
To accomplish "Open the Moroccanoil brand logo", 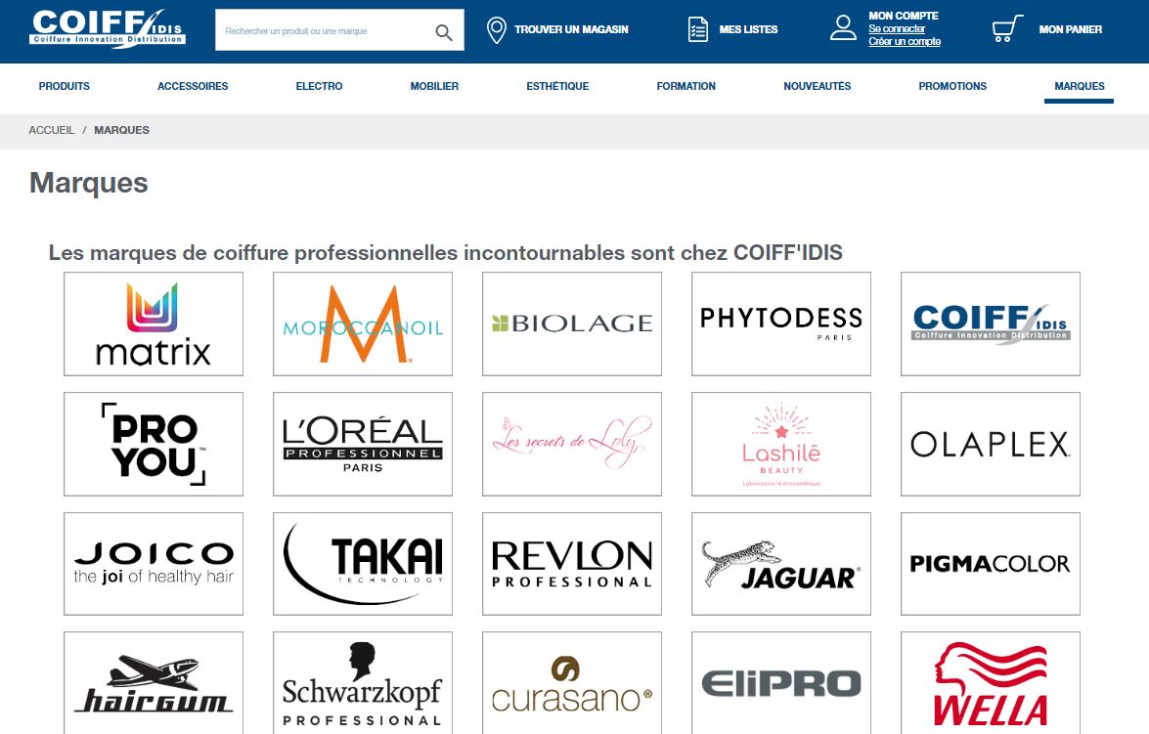I will [x=363, y=324].
